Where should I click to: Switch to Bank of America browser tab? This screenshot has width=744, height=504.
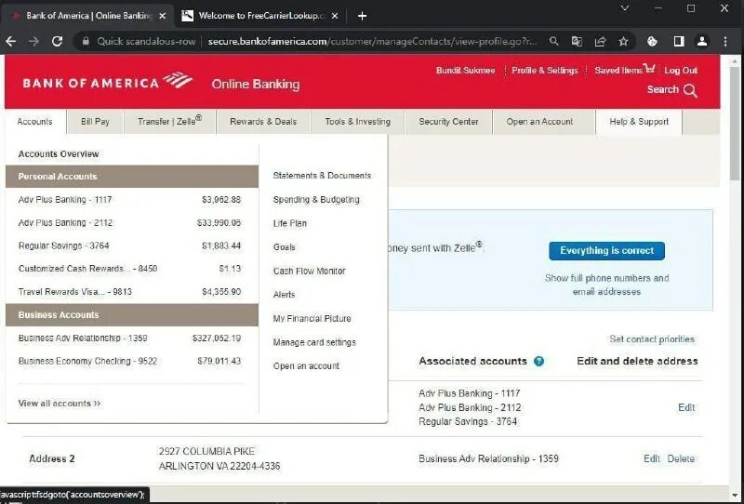coord(88,16)
